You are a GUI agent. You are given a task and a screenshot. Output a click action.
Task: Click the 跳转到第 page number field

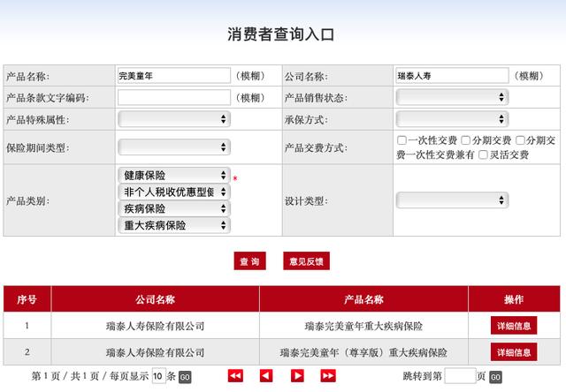[460, 376]
